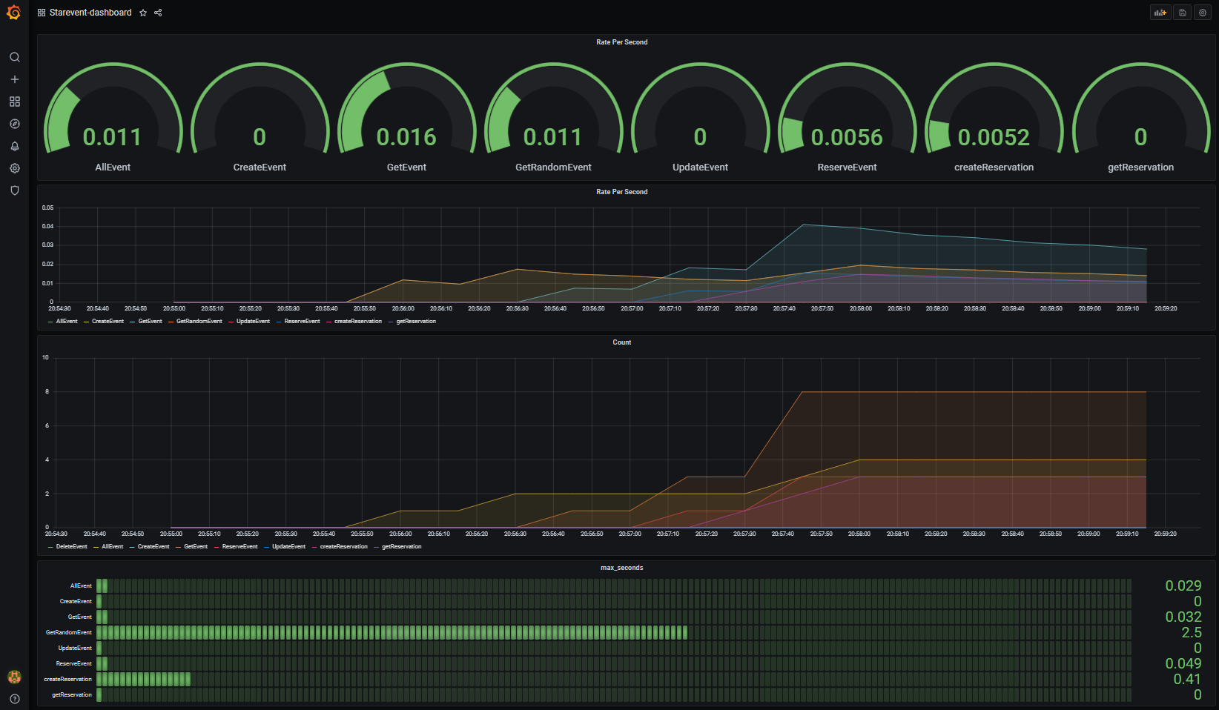1219x710 pixels.
Task: Click the CreateEvent gauge label
Action: pyautogui.click(x=260, y=167)
